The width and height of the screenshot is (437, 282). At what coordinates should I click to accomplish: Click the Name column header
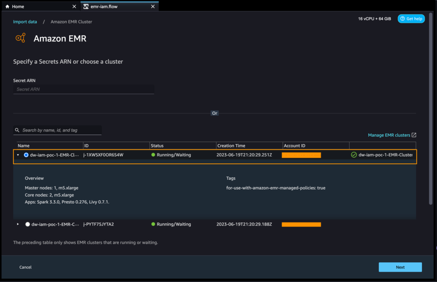coord(23,145)
